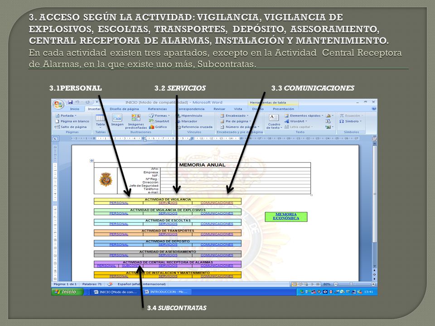Insert a Página en blanco
This screenshot has height=326, width=435.
(72, 121)
